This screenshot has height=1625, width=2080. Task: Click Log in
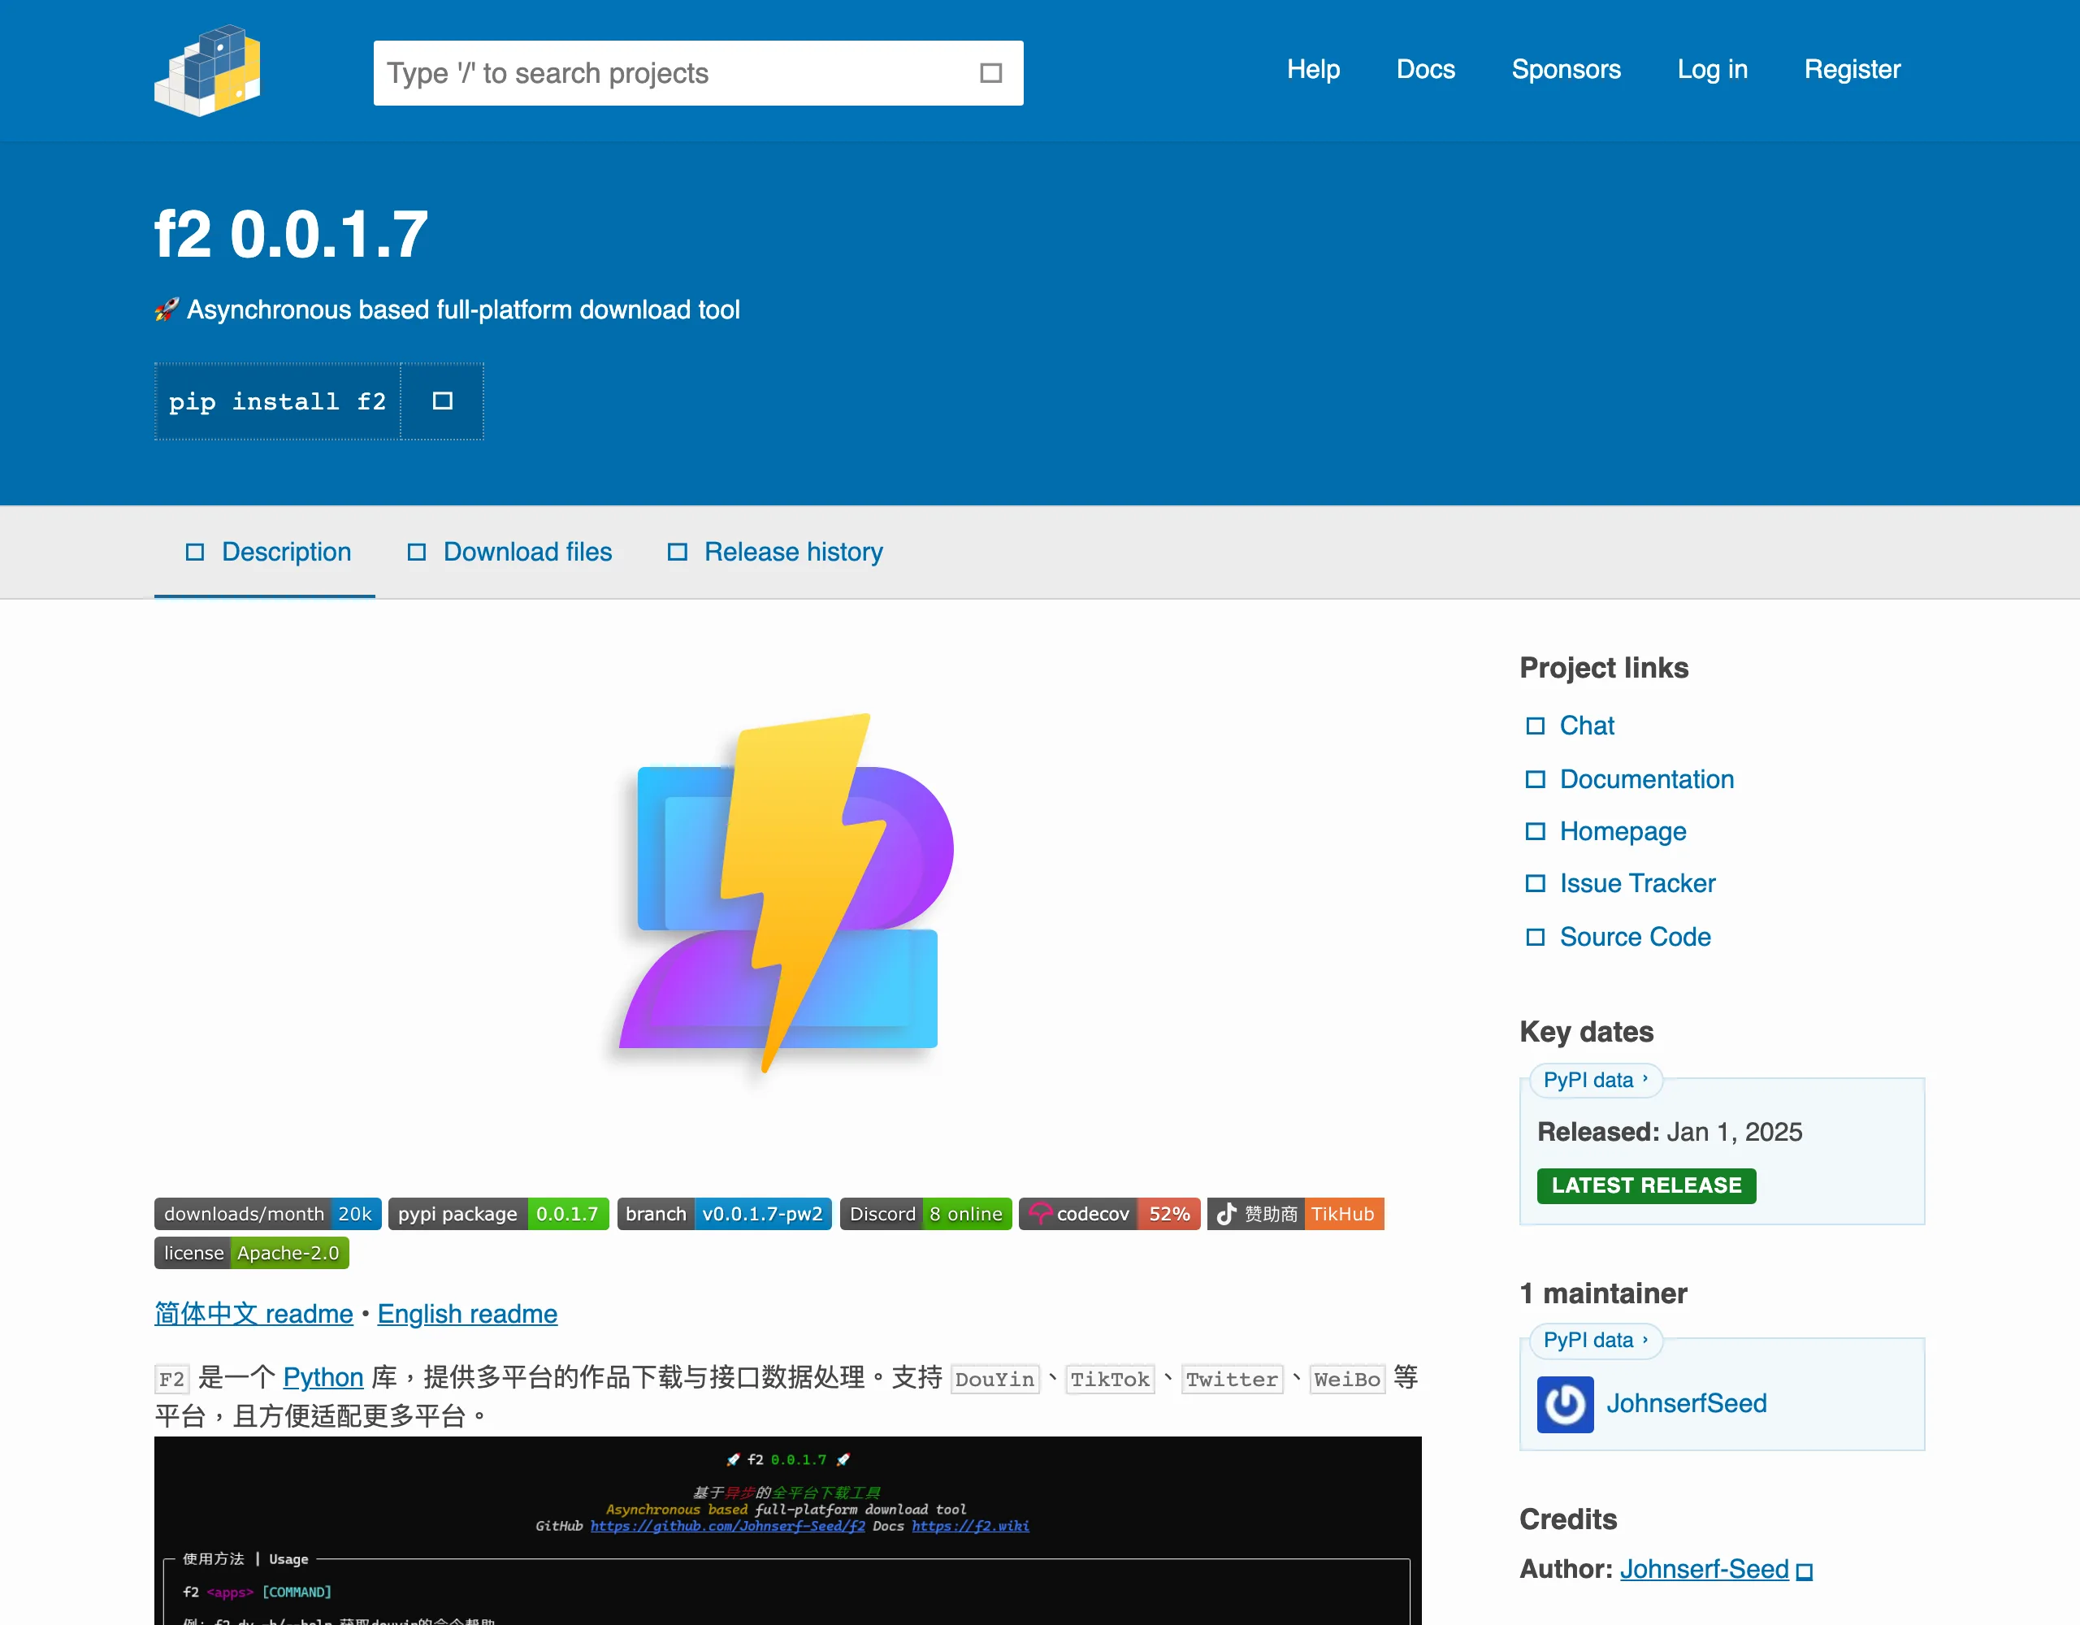[1711, 70]
